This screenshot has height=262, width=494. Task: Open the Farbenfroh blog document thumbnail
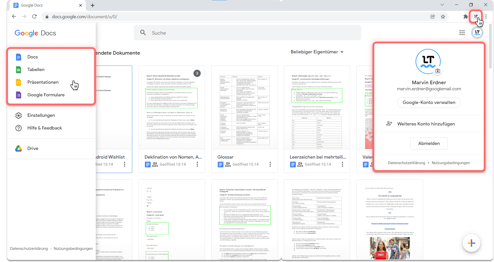(x=244, y=220)
